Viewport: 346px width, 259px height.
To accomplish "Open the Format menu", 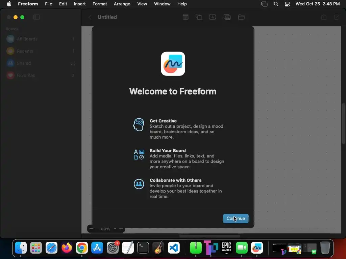I will pos(100,4).
